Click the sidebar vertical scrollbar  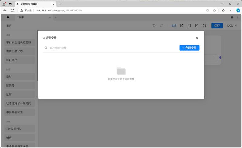tap(37, 56)
